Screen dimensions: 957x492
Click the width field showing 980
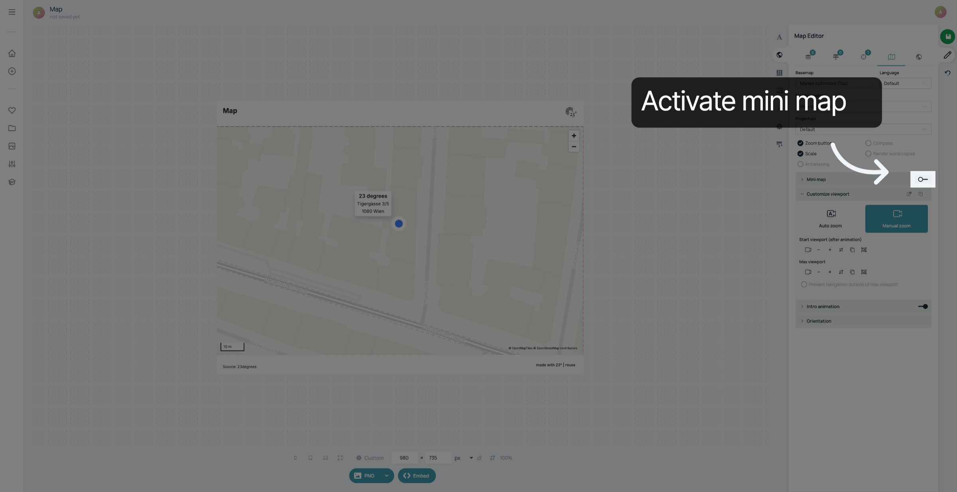pyautogui.click(x=404, y=458)
